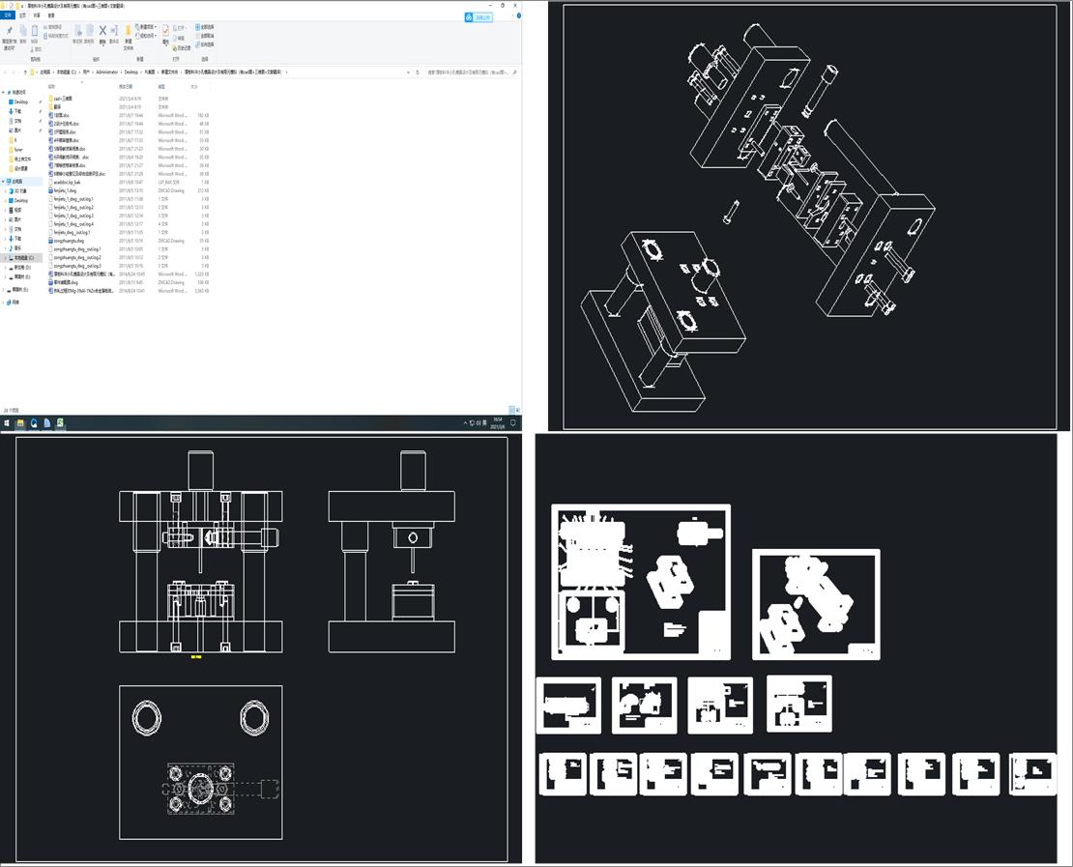Screen dimensions: 1073x867
Task: Select file zongzhuangtu.dwg
Action: coord(68,241)
